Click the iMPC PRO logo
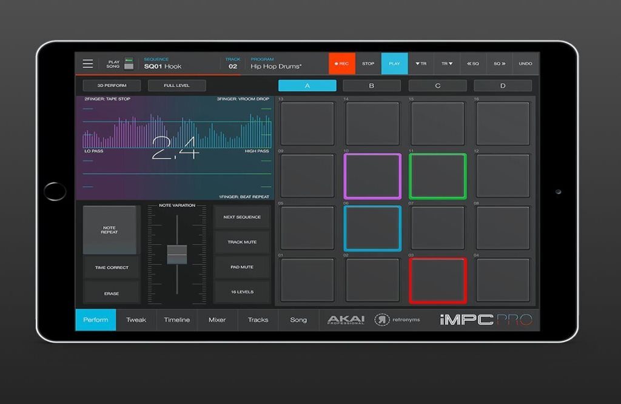 [x=486, y=320]
